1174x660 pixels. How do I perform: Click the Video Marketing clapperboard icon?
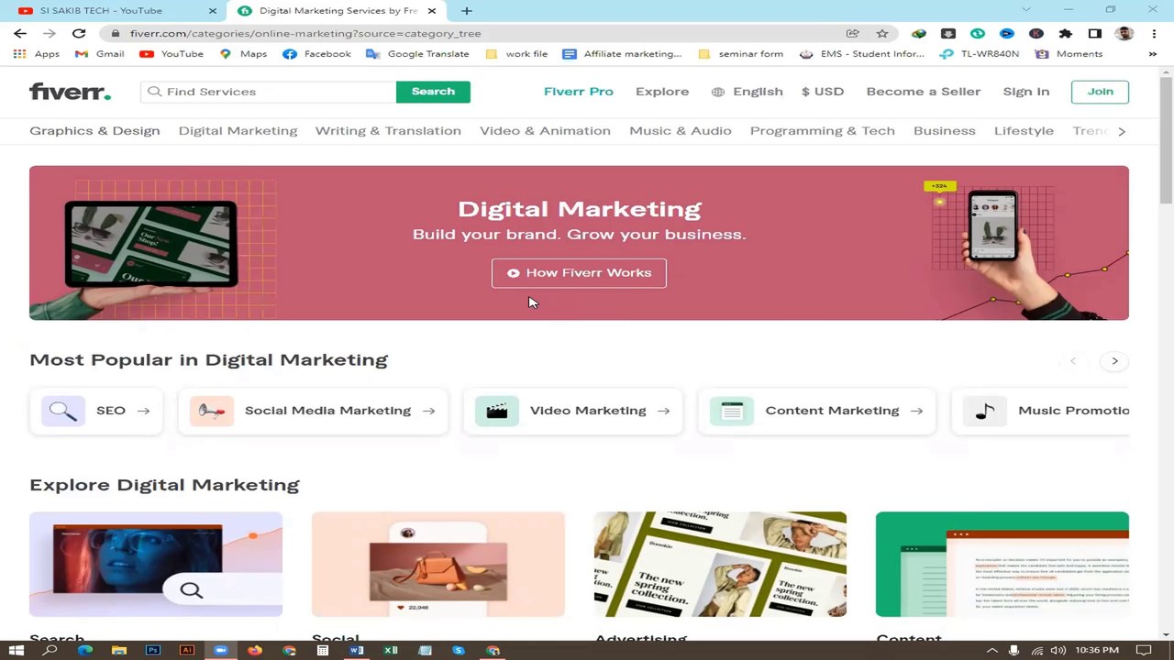497,411
